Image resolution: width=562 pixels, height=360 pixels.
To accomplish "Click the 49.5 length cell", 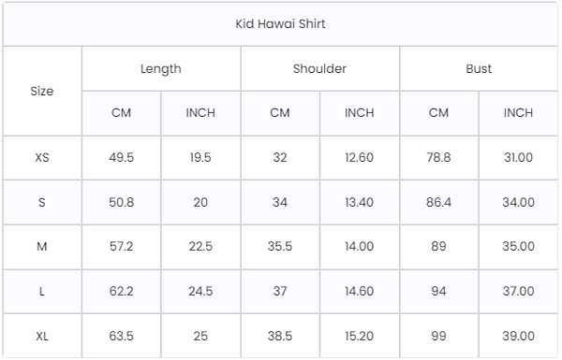I will [x=122, y=157].
